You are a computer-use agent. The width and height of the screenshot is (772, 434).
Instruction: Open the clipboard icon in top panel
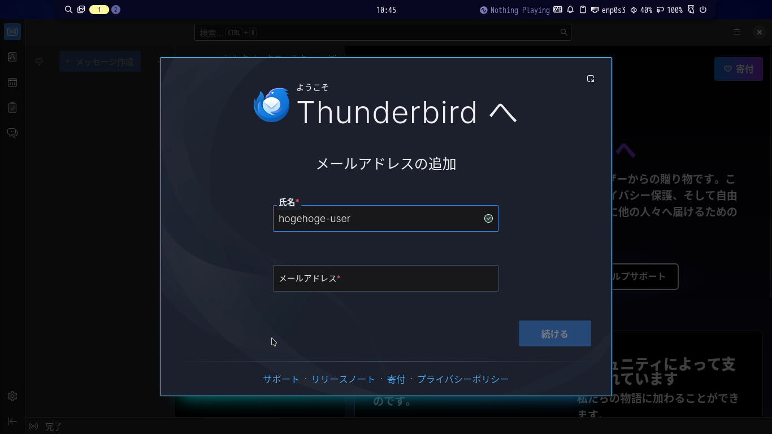click(583, 10)
